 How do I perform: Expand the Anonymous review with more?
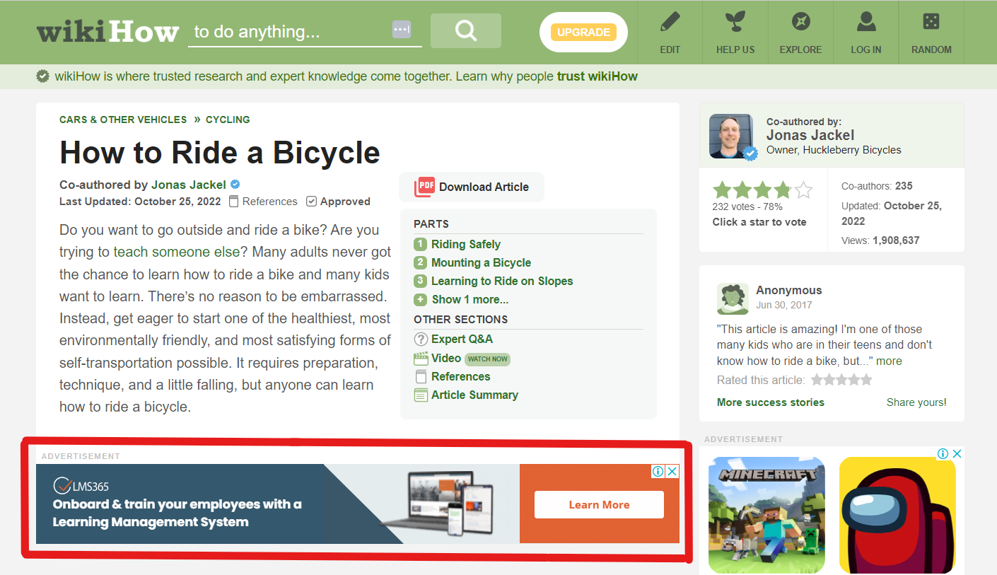click(x=890, y=361)
